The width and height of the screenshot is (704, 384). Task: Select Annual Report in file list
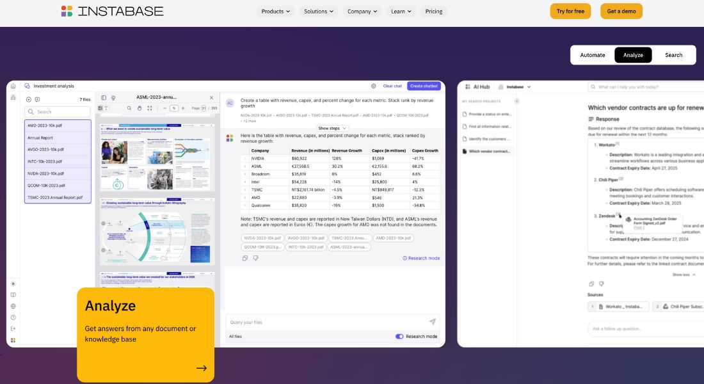tap(58, 138)
